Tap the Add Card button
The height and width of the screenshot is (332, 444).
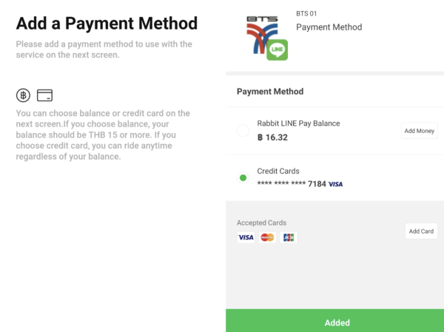(421, 231)
